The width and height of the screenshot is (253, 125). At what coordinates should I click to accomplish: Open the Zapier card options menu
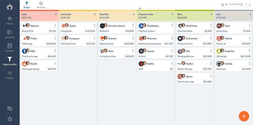(94, 26)
